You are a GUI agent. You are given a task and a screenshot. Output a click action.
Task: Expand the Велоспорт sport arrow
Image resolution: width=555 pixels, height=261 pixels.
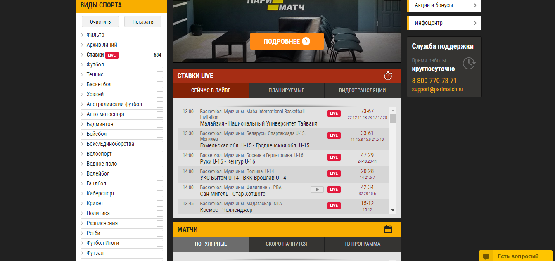pos(82,154)
